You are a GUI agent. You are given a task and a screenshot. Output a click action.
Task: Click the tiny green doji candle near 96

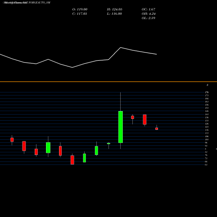(x=108, y=144)
